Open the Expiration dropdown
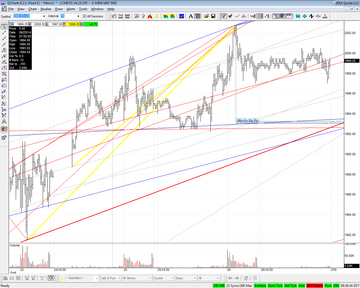Viewport: 360px width, 288px height. click(96, 278)
